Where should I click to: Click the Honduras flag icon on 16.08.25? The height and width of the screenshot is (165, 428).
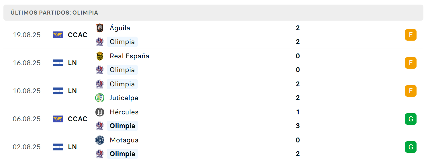pos(58,63)
